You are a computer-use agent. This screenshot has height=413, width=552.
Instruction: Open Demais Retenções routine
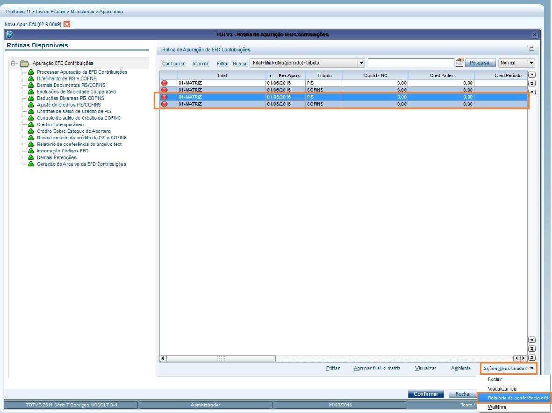point(57,157)
